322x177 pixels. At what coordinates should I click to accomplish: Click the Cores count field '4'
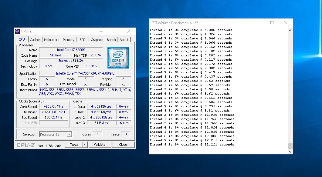97,134
